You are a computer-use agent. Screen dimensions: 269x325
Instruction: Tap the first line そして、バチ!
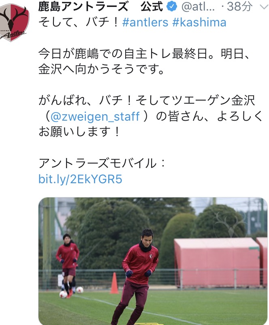click(x=78, y=22)
